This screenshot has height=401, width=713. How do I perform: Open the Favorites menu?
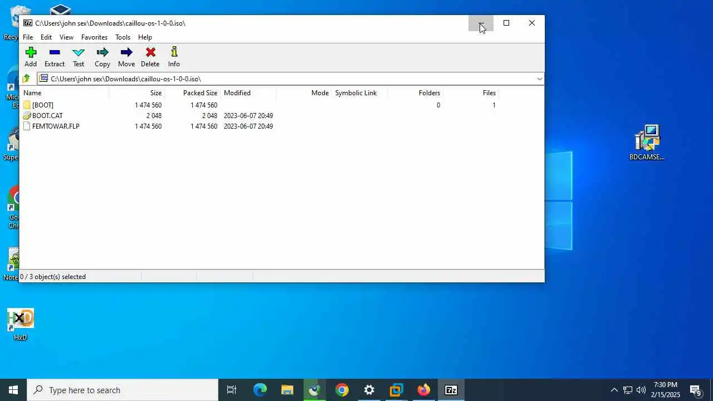94,37
